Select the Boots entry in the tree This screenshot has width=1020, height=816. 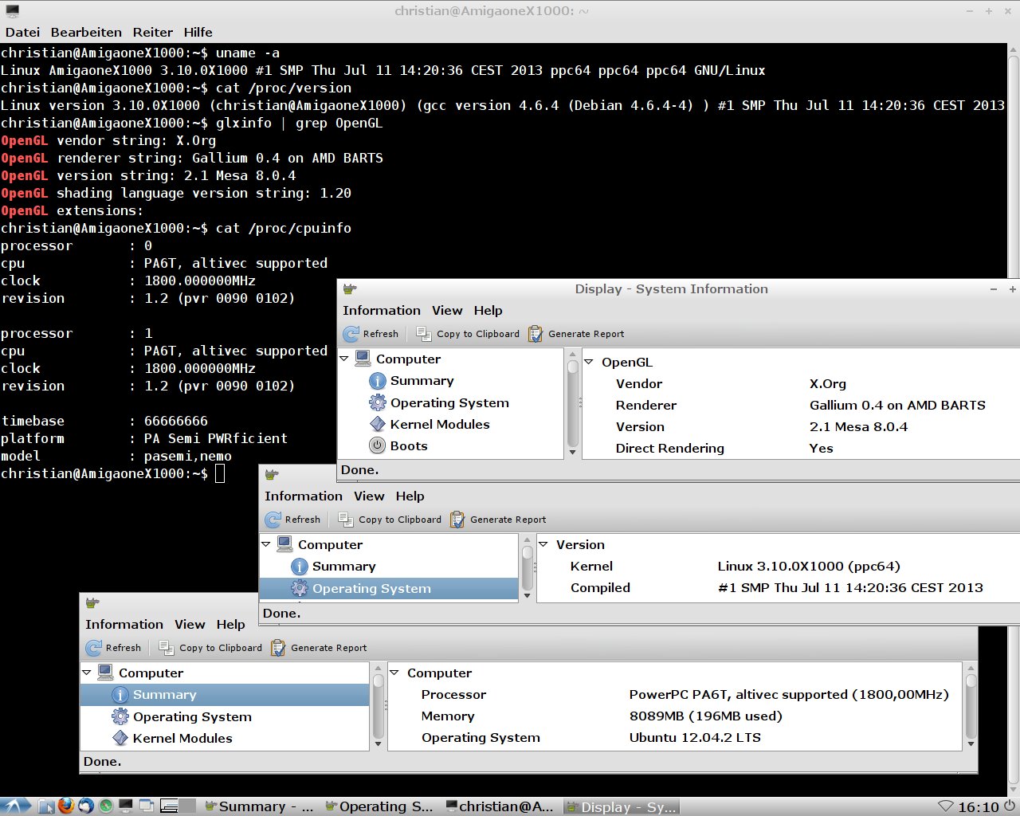click(408, 446)
